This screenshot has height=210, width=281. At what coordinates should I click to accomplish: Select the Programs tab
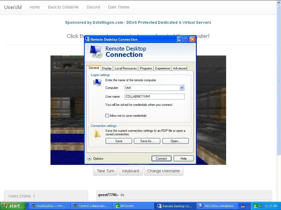click(146, 68)
